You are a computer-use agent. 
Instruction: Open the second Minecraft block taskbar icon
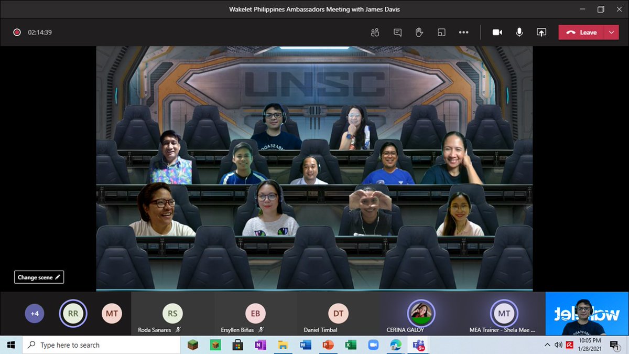point(215,345)
